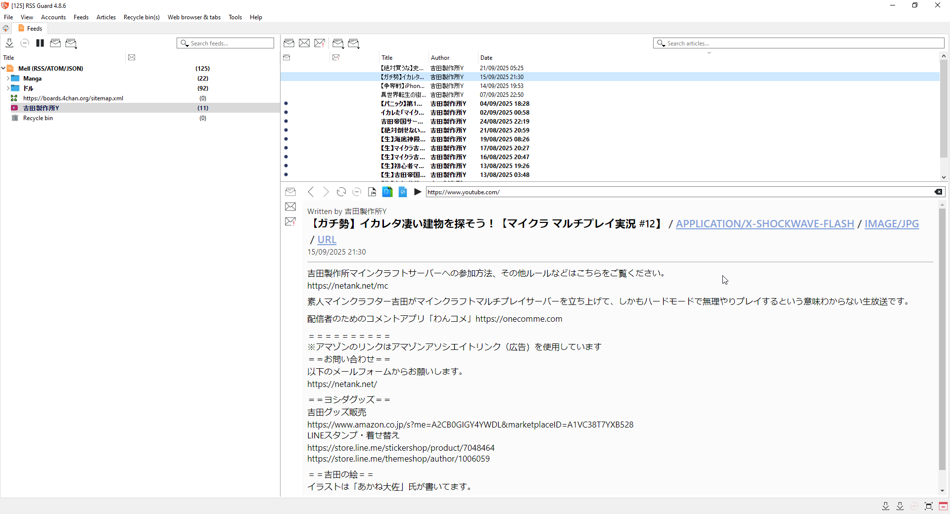This screenshot has height=514, width=950.
Task: Clear the youtube.com URL field
Action: coord(938,192)
